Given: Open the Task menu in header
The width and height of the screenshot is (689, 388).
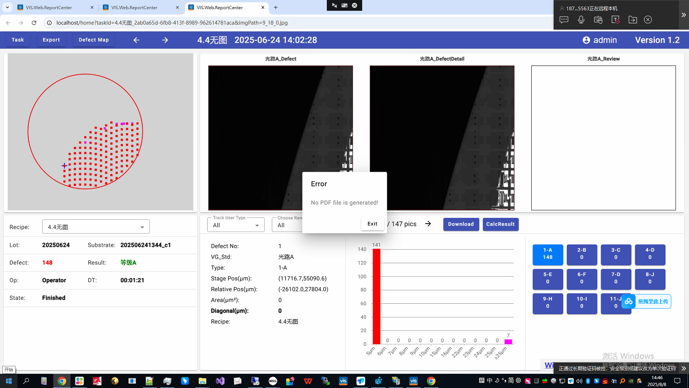Looking at the screenshot, I should coord(18,40).
